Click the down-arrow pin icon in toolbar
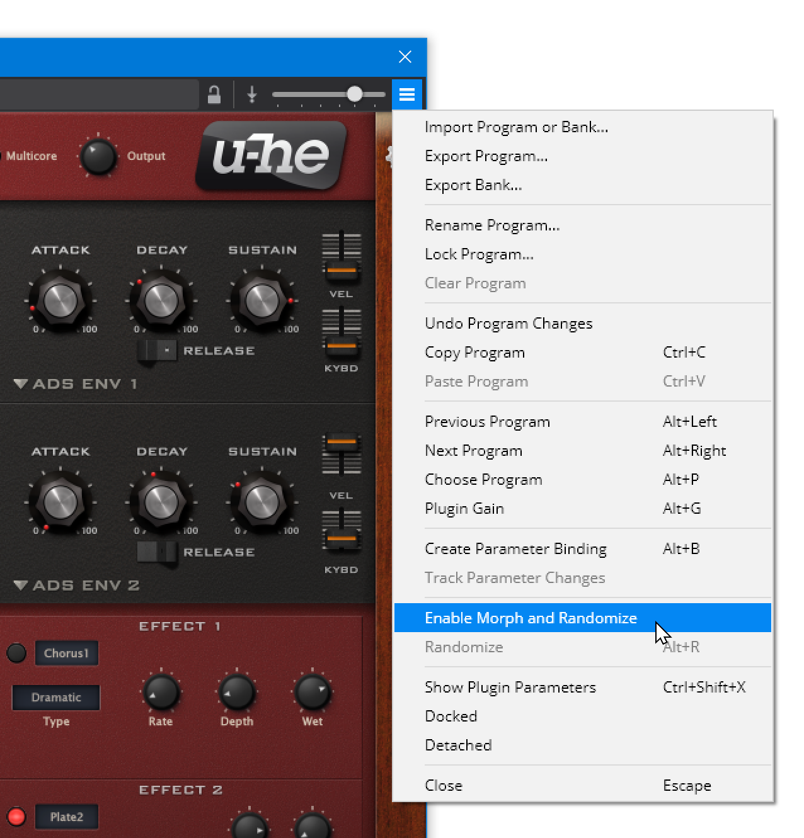 point(252,94)
